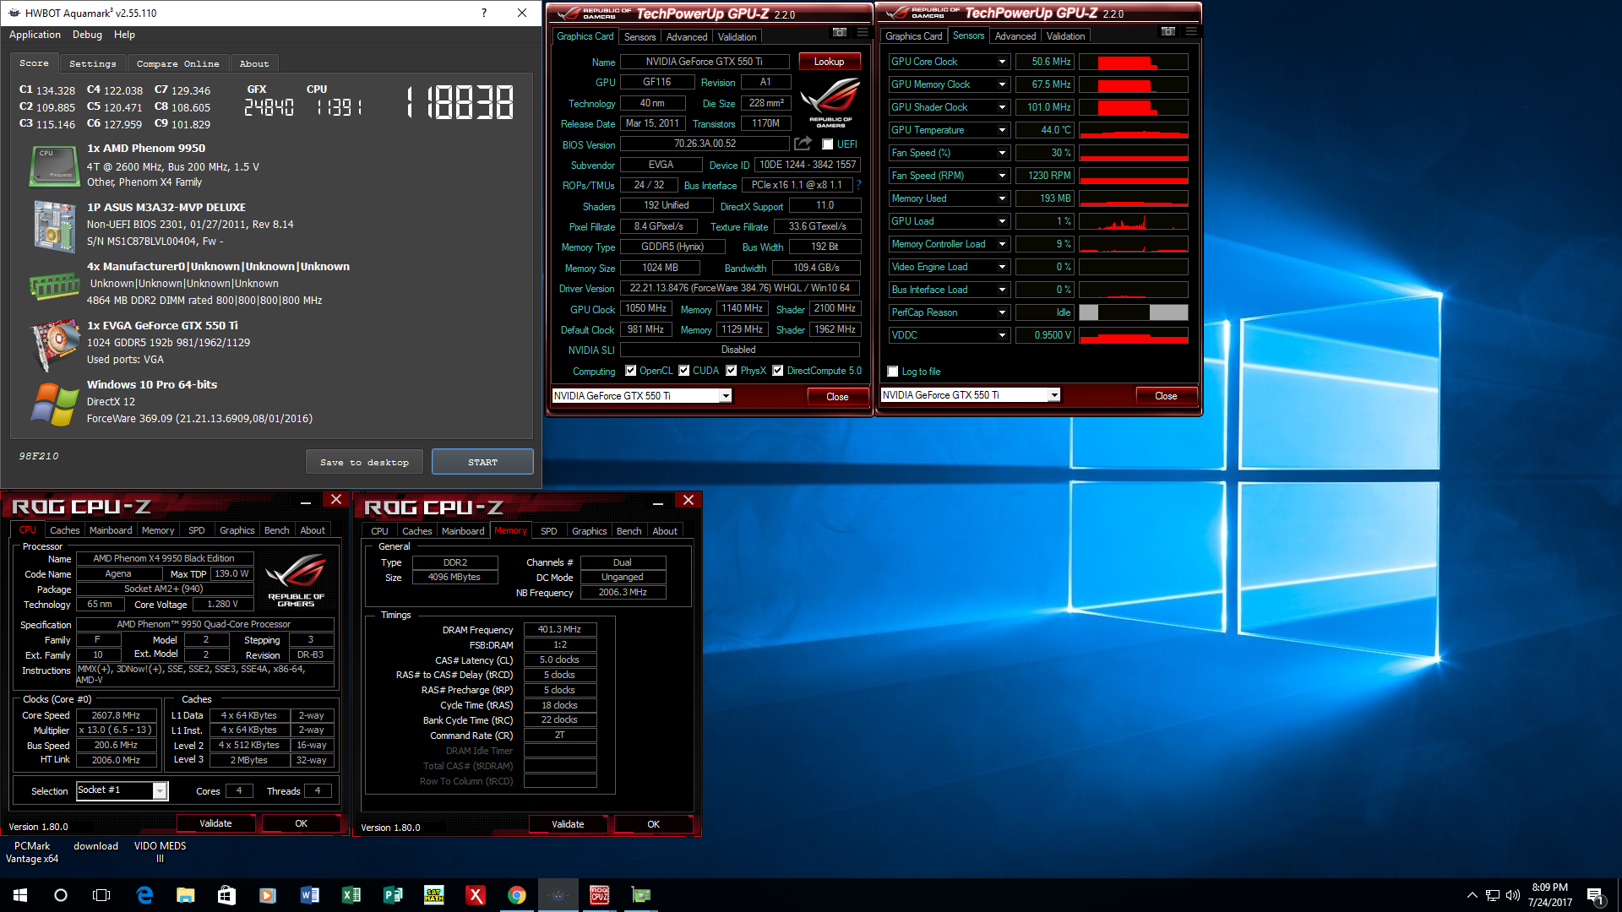Expand GPU Core Clock sensor dropdown
This screenshot has width=1622, height=912.
click(x=1002, y=62)
